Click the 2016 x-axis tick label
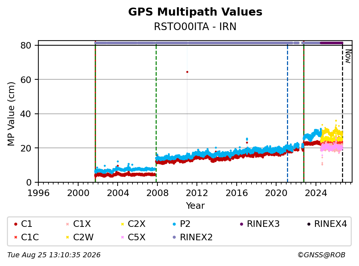This screenshot has width=359, height=266. (237, 193)
